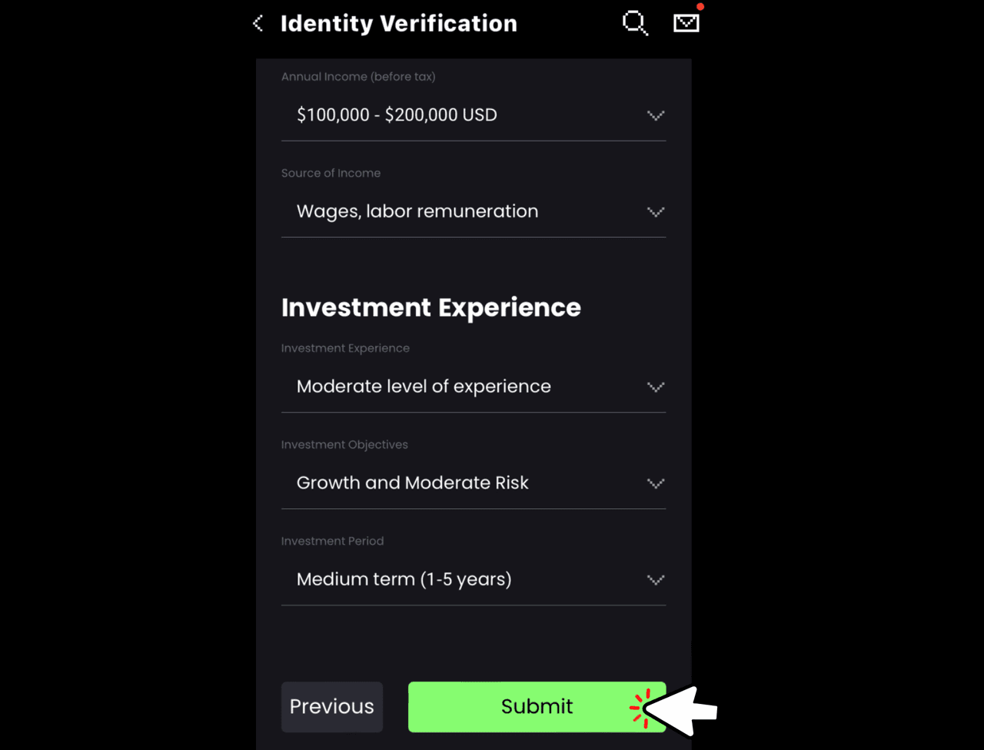Open search with the magnifier icon
984x750 pixels.
[635, 24]
